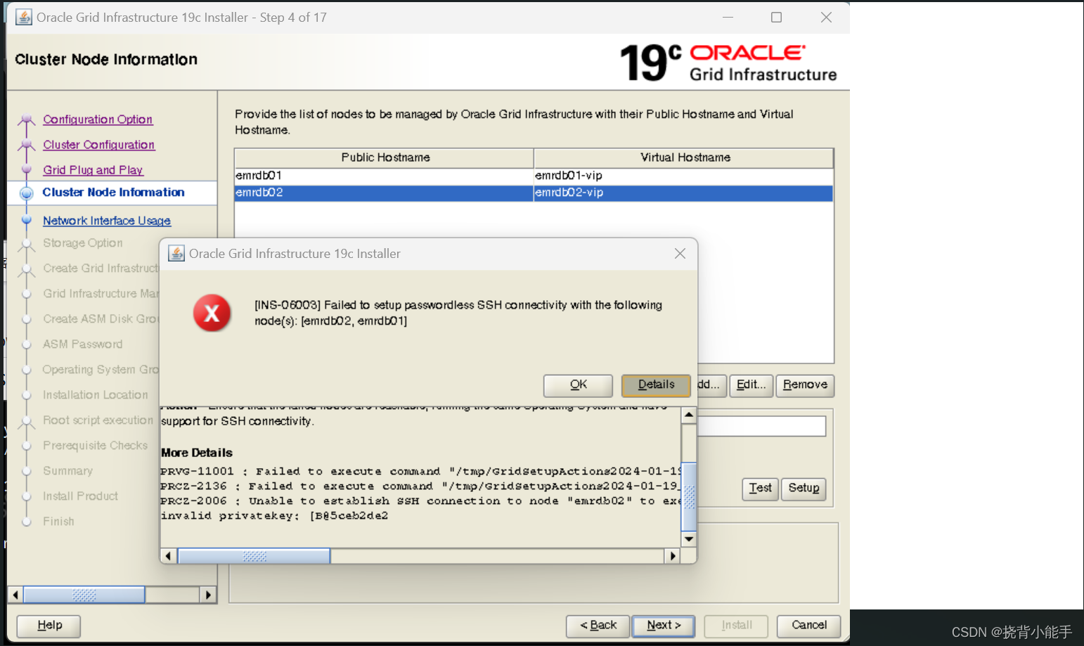The image size is (1084, 646).
Task: Click the Test SSH connectivity button
Action: 760,489
